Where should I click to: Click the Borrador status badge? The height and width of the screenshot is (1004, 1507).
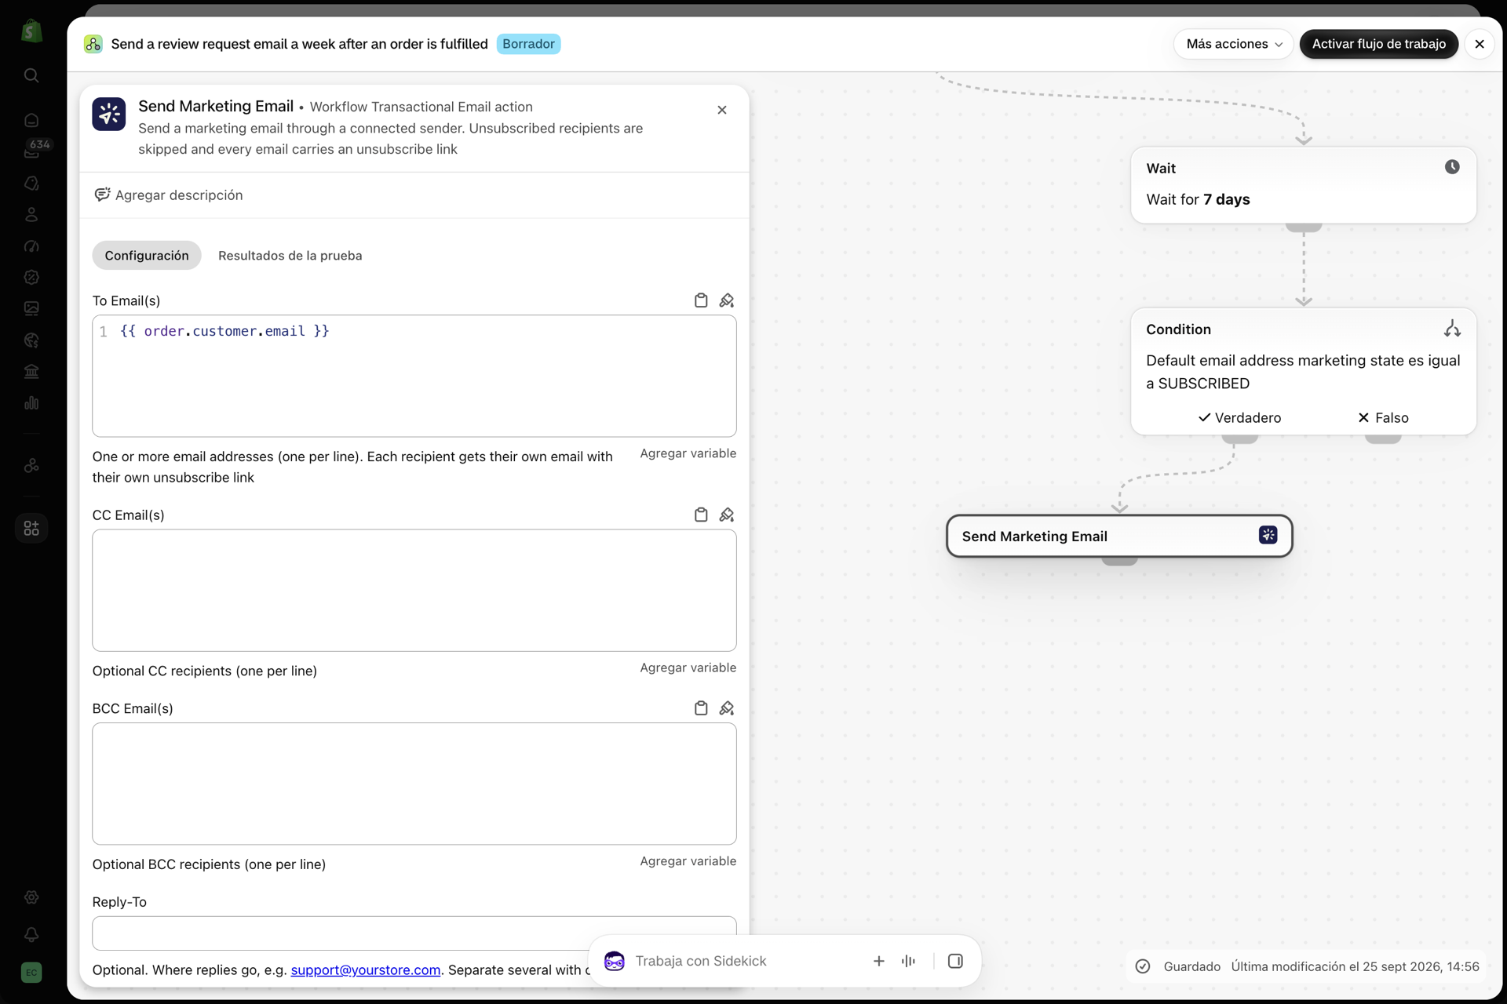(528, 44)
